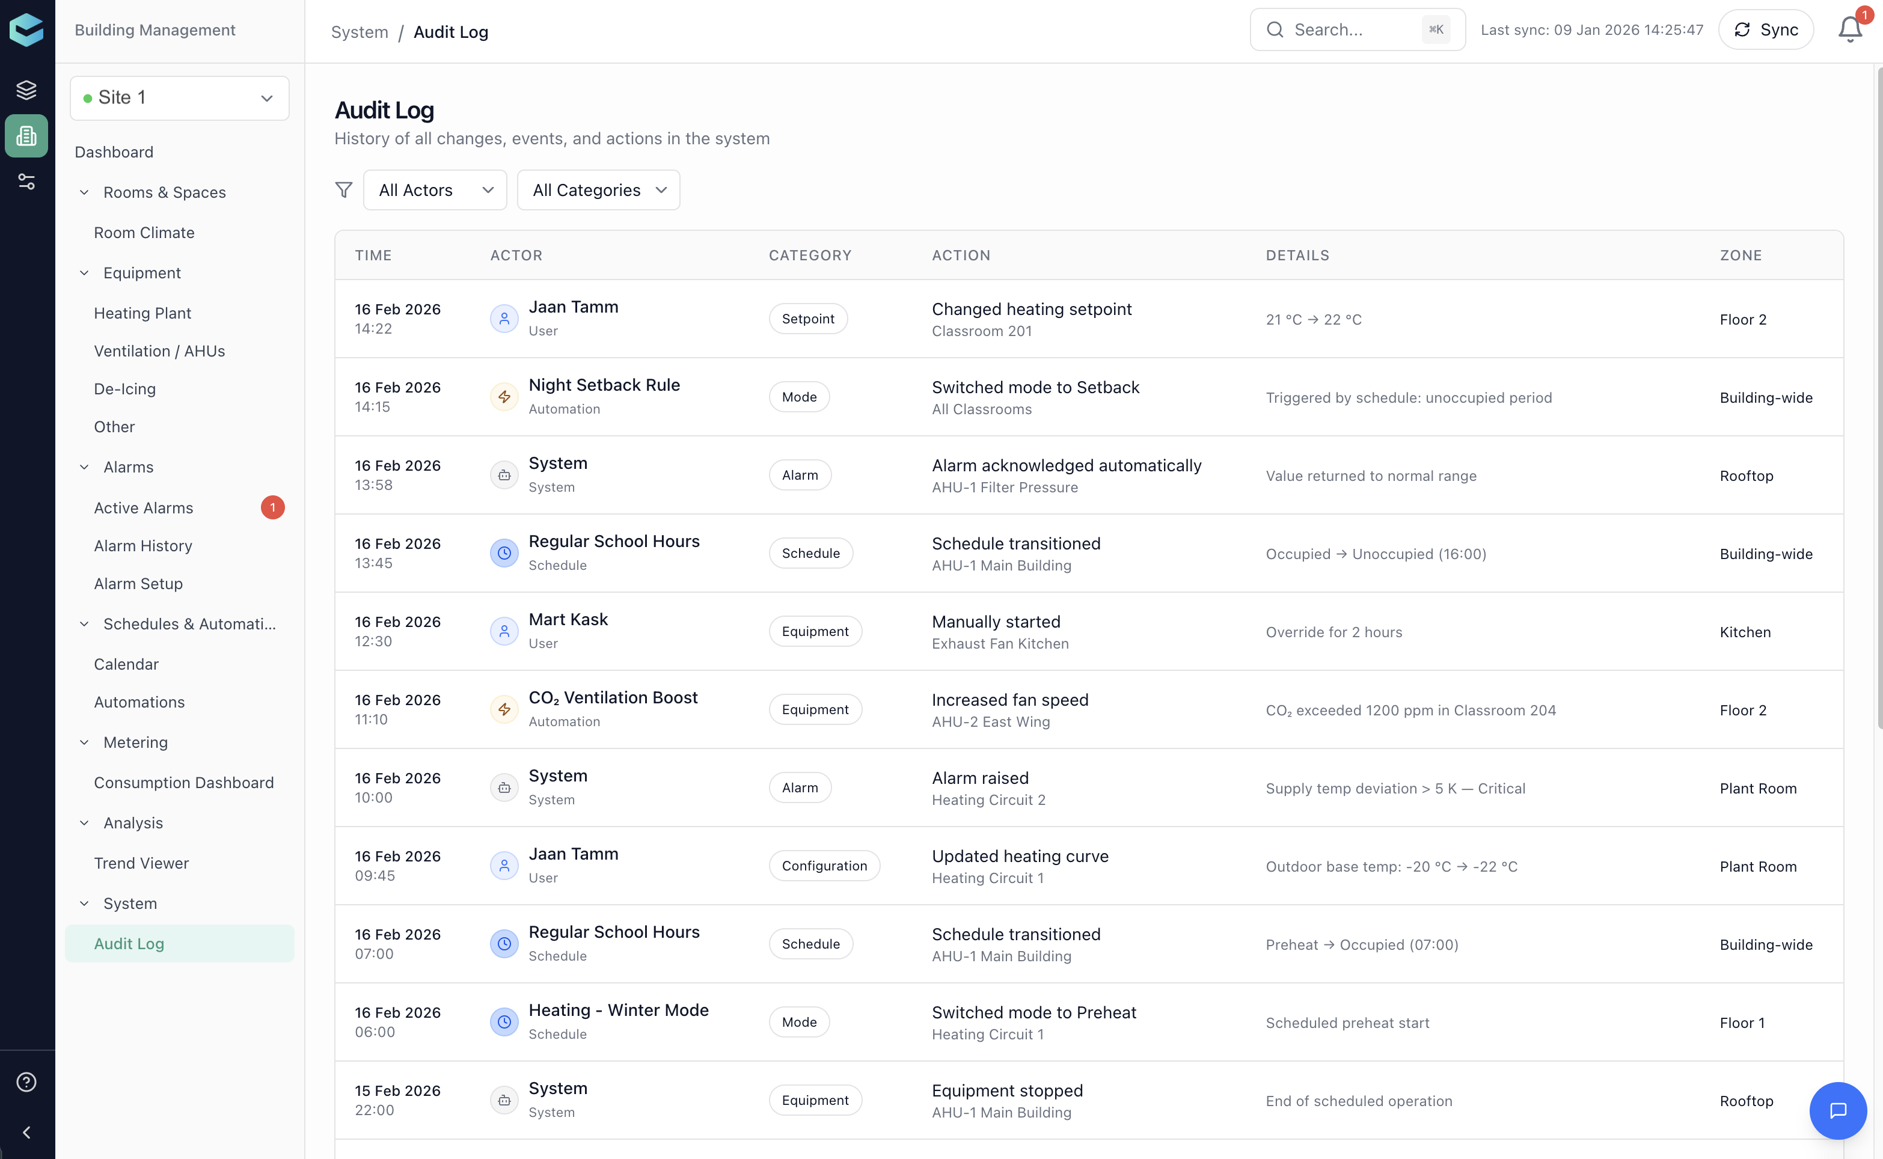Screen dimensions: 1883x1159
Task: Collapse sidebar with the left arrow icon
Action: pos(27,1132)
